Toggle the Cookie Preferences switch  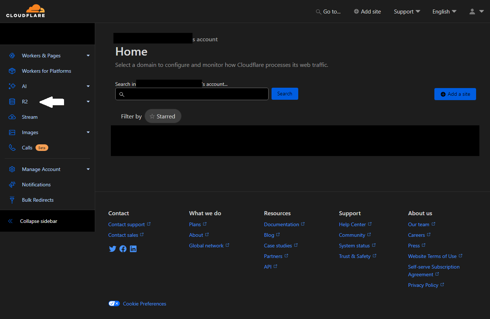[114, 303]
